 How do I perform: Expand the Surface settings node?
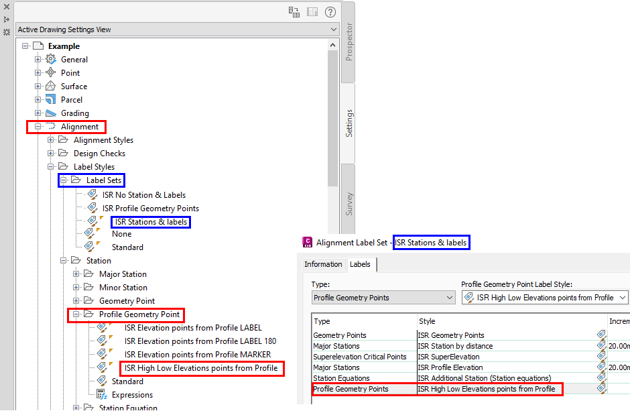pyautogui.click(x=38, y=86)
